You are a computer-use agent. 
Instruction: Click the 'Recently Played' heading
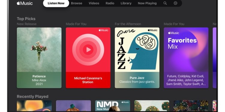point(33,96)
